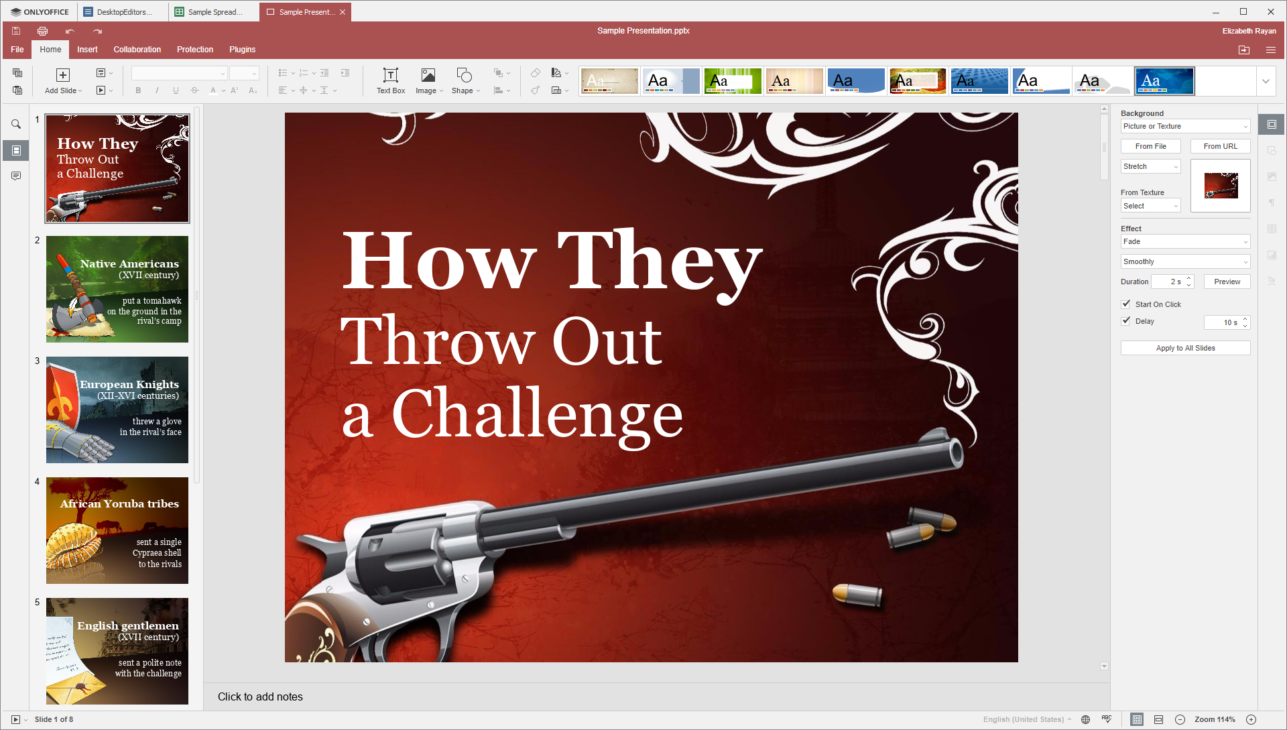Click the Search icon in left sidebar
The image size is (1287, 730).
click(x=16, y=124)
